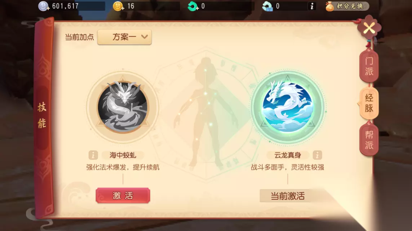412x231 pixels.
Task: Switch to the 门派 tab
Action: point(369,66)
